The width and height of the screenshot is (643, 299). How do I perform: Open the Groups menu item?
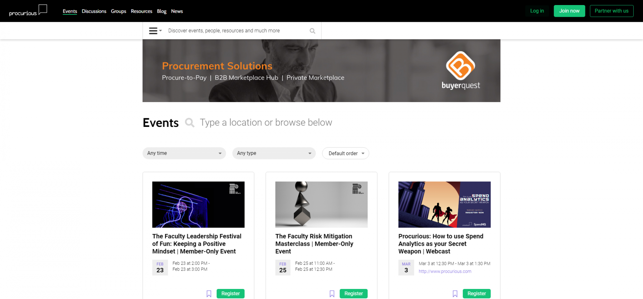click(x=119, y=11)
